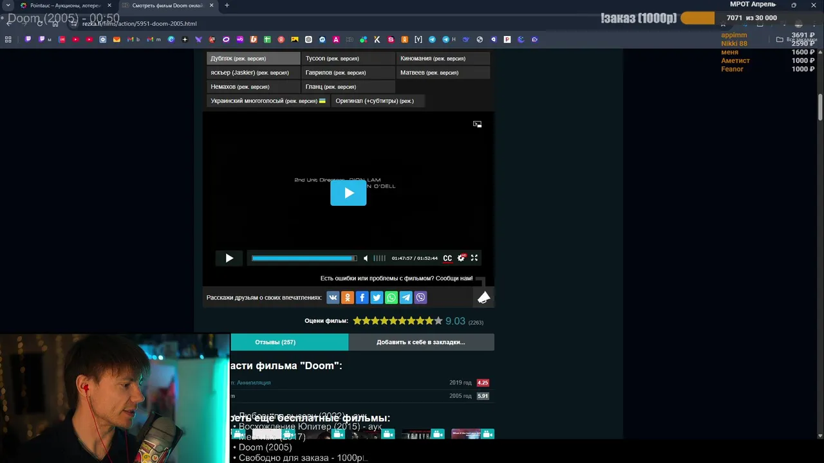The width and height of the screenshot is (824, 463).
Task: Open player quality settings gear
Action: 461,258
